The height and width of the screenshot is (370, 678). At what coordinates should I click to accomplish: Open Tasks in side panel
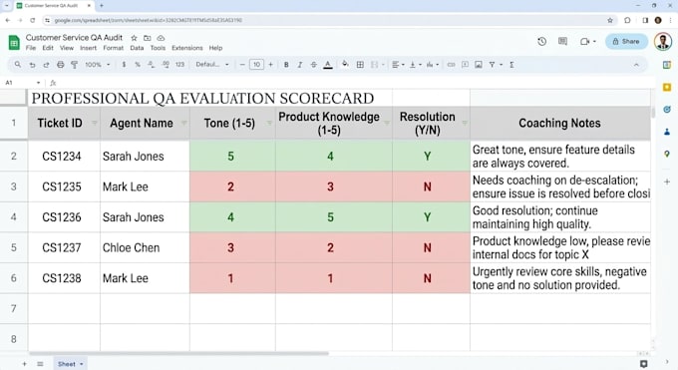(667, 110)
